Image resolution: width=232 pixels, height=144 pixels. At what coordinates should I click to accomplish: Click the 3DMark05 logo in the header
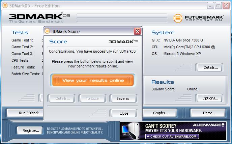pos(39,18)
